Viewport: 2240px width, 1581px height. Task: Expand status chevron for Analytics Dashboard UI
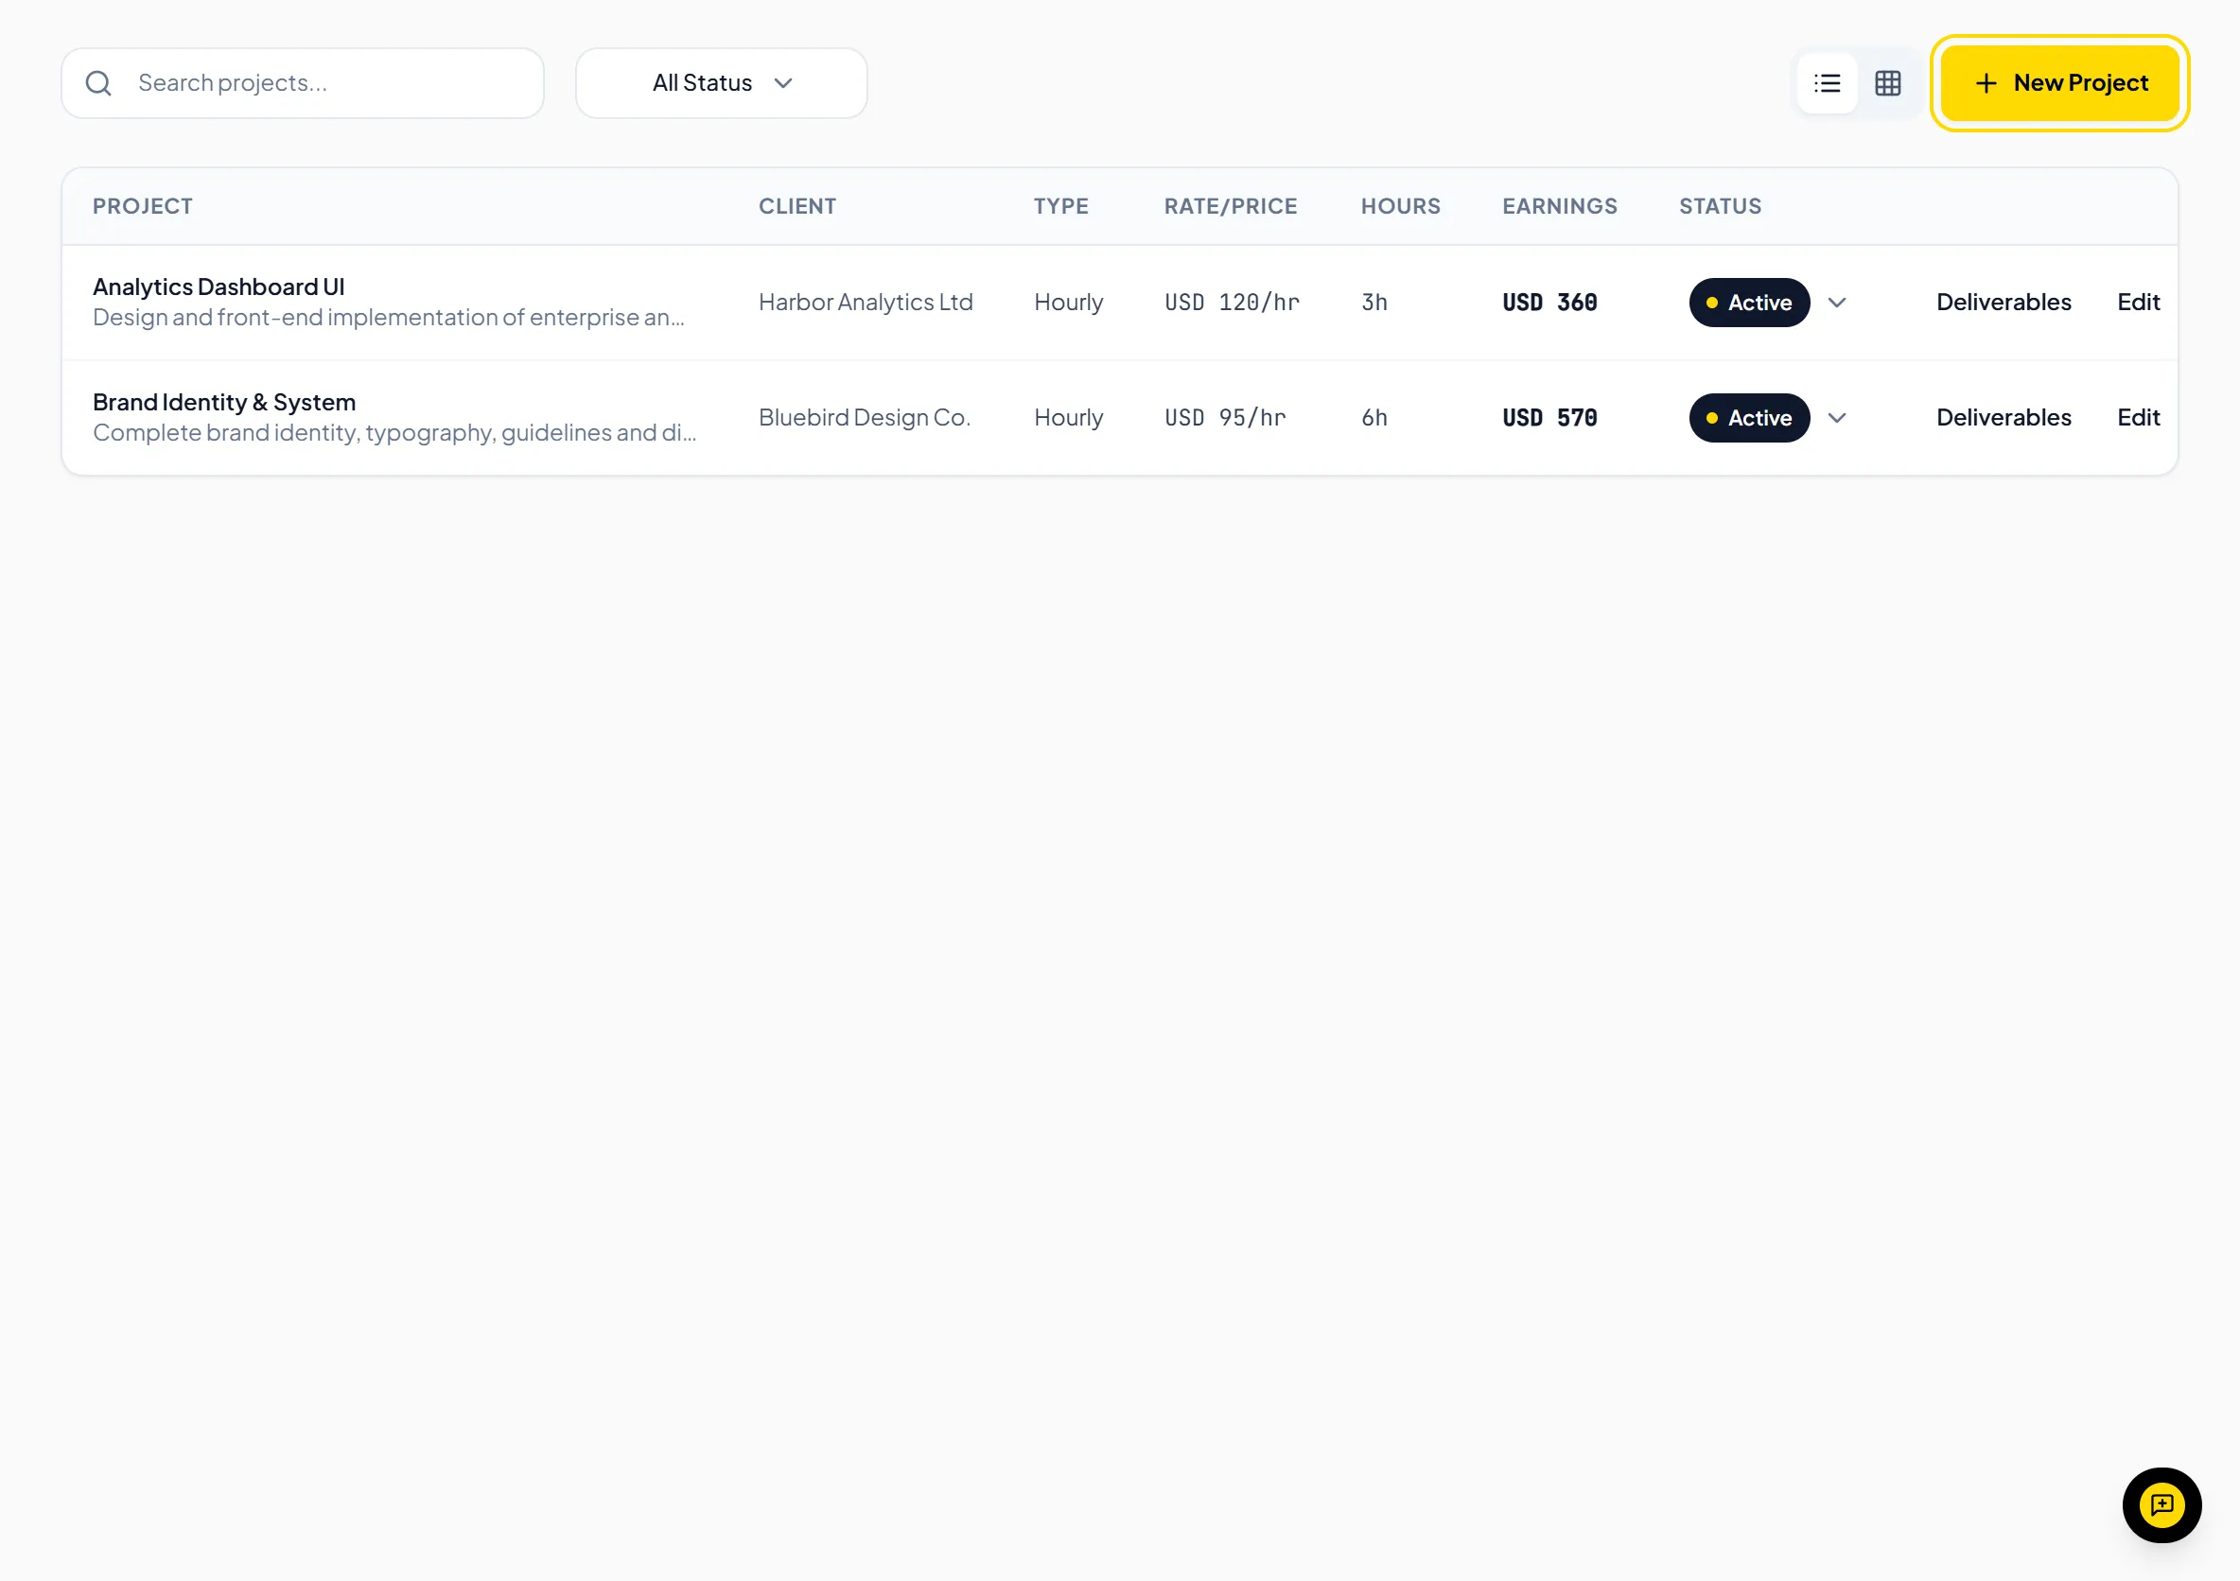1836,303
